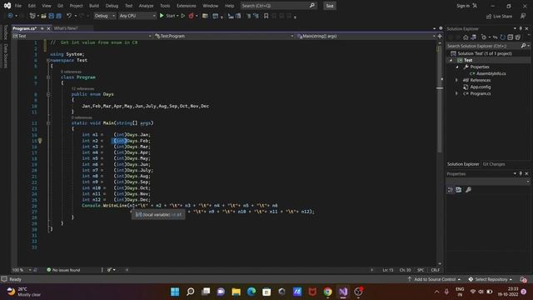Expand the Program.cs node
Screen dimensions: 533x300
457,93
